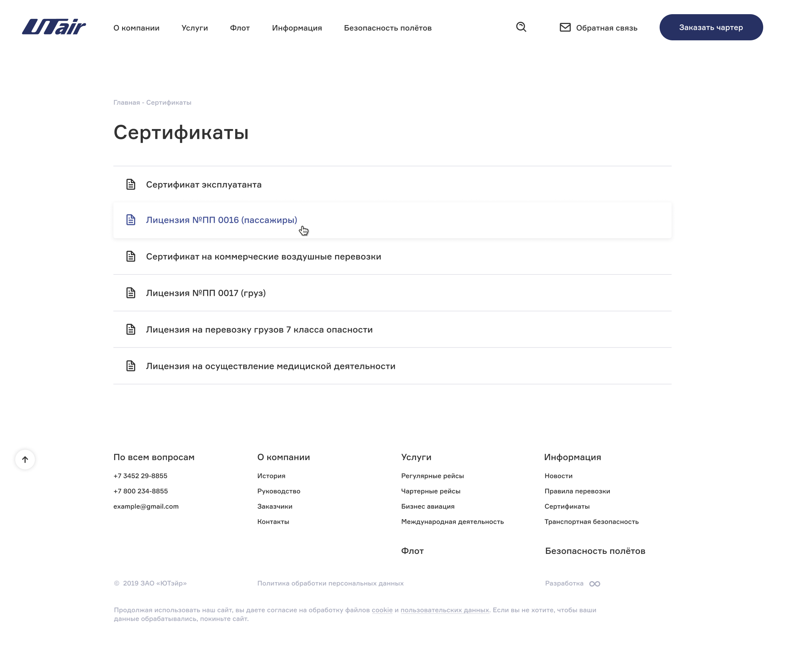Screen dimensions: 785x656
Task: Click Сертификаты in breadcrumb
Action: [169, 102]
